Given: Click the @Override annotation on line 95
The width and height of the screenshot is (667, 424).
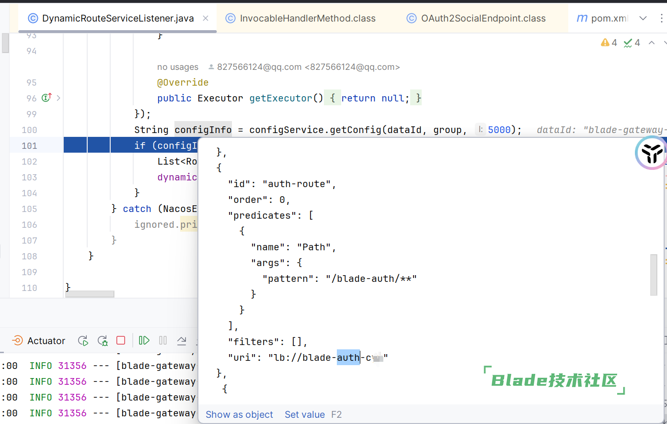Looking at the screenshot, I should click(183, 82).
